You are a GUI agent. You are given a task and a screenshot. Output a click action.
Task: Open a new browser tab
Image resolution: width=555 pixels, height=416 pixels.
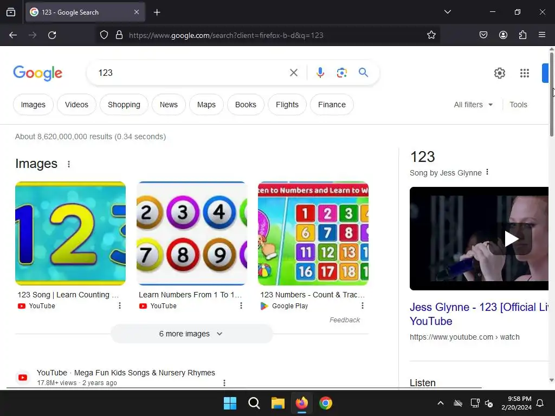157,12
